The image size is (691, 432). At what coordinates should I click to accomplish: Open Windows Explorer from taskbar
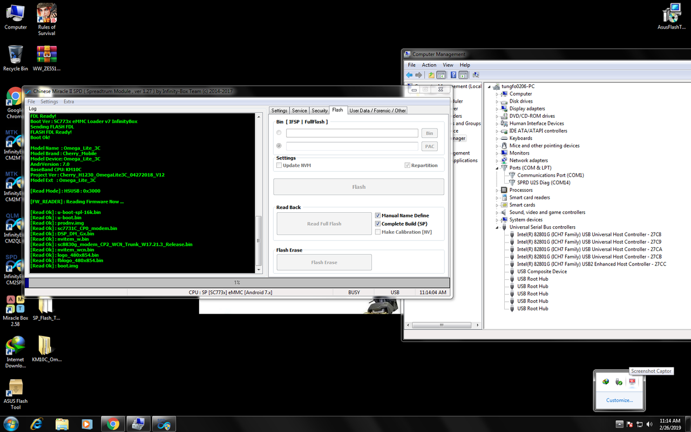click(x=62, y=423)
